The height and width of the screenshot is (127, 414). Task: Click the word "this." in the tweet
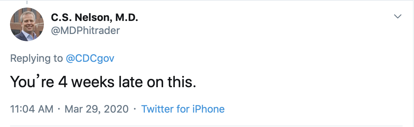[182, 82]
